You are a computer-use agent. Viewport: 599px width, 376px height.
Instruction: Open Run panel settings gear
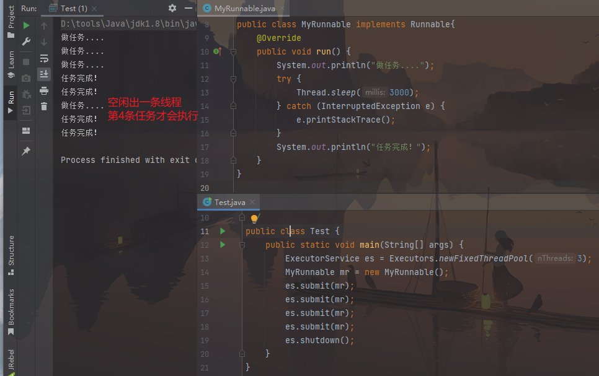coord(172,8)
